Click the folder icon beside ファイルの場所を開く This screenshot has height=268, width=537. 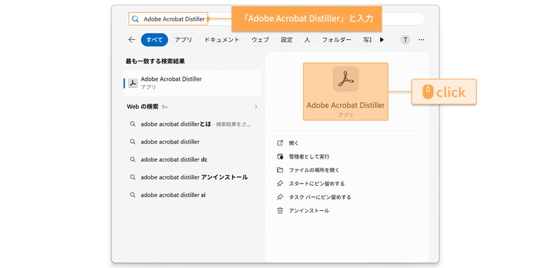click(280, 170)
